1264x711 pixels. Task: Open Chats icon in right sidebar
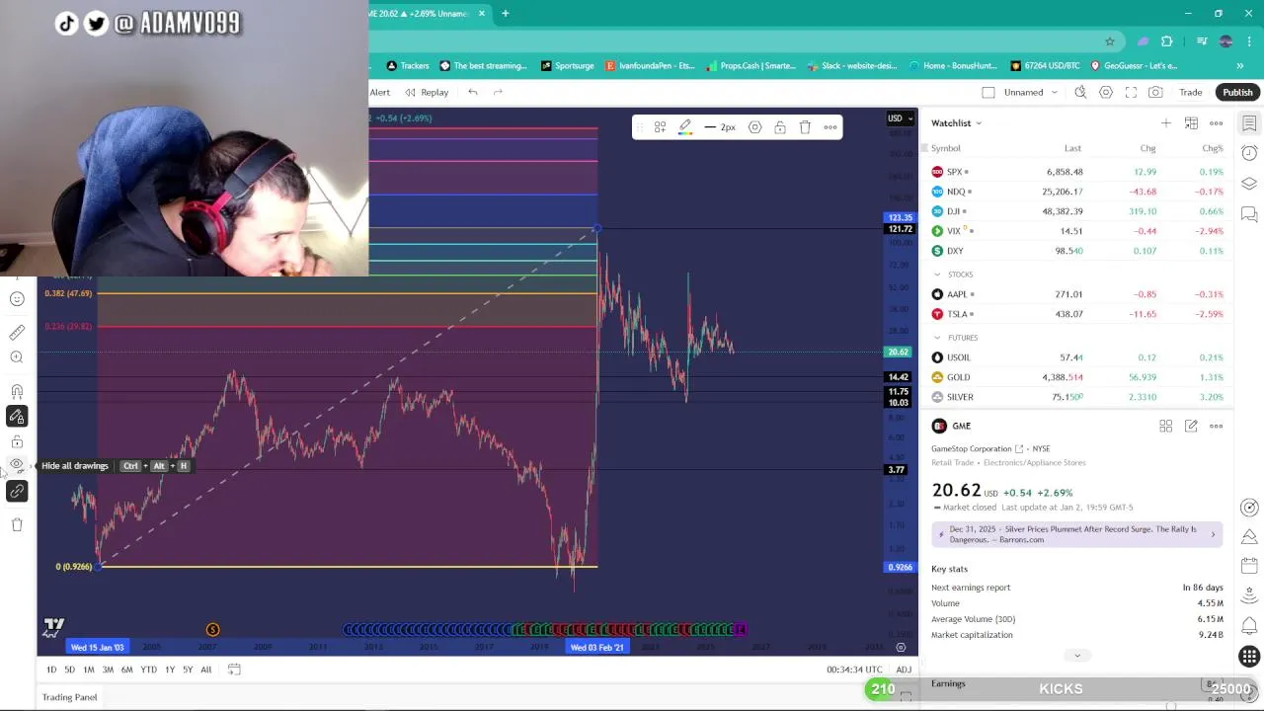coord(1249,213)
